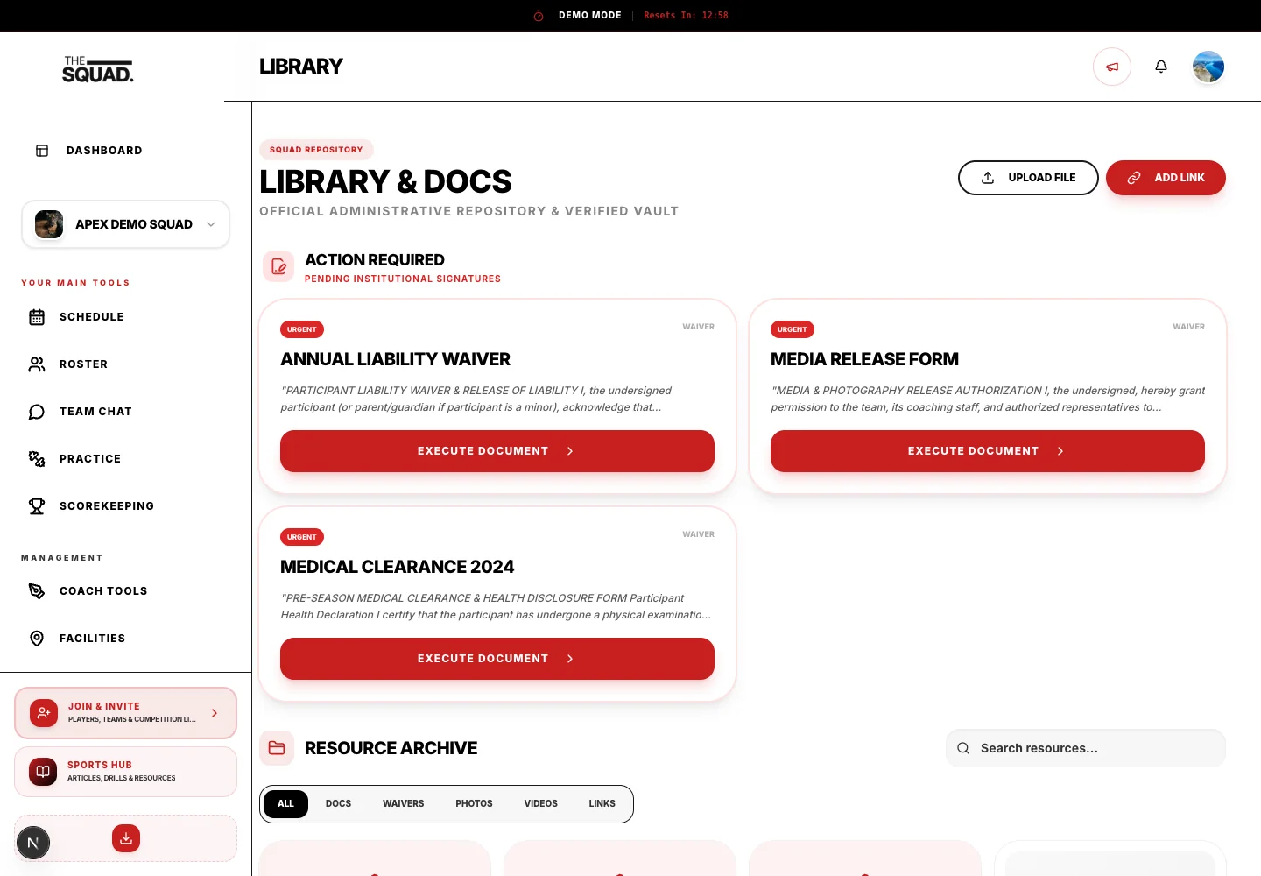Switch to the Docs filter tab
The height and width of the screenshot is (876, 1261).
click(x=339, y=804)
